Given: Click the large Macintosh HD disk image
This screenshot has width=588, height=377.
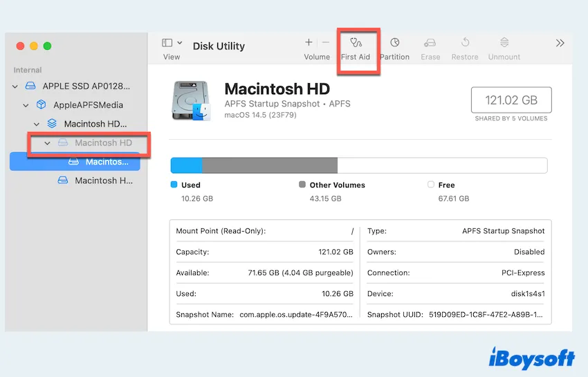Looking at the screenshot, I should coord(191,100).
